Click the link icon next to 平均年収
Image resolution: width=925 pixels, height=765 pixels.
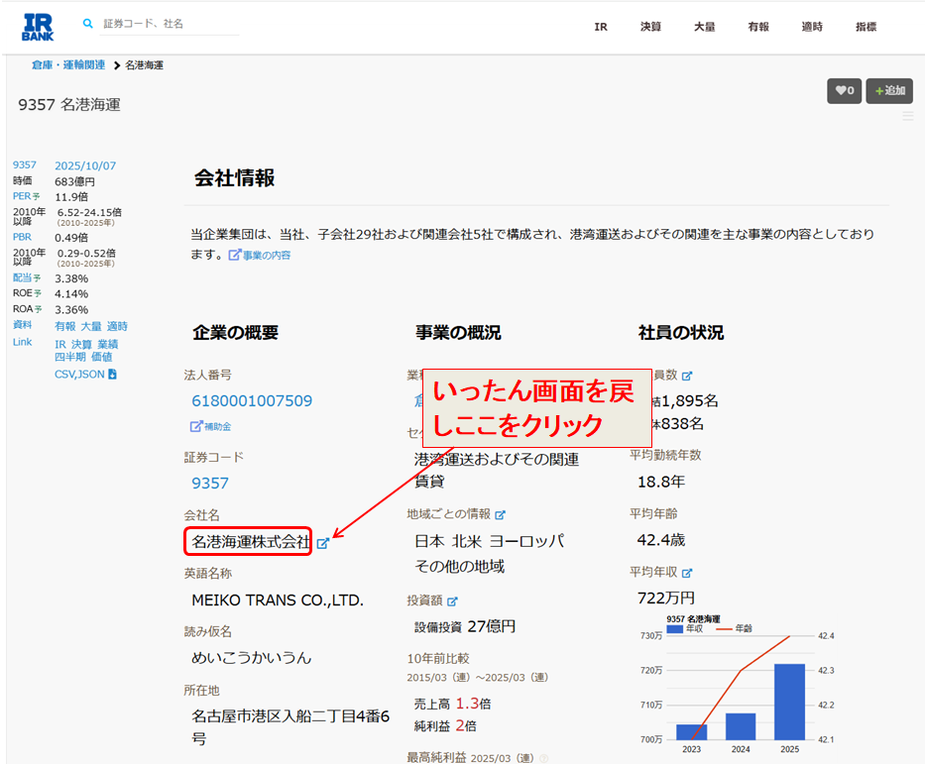click(x=687, y=573)
